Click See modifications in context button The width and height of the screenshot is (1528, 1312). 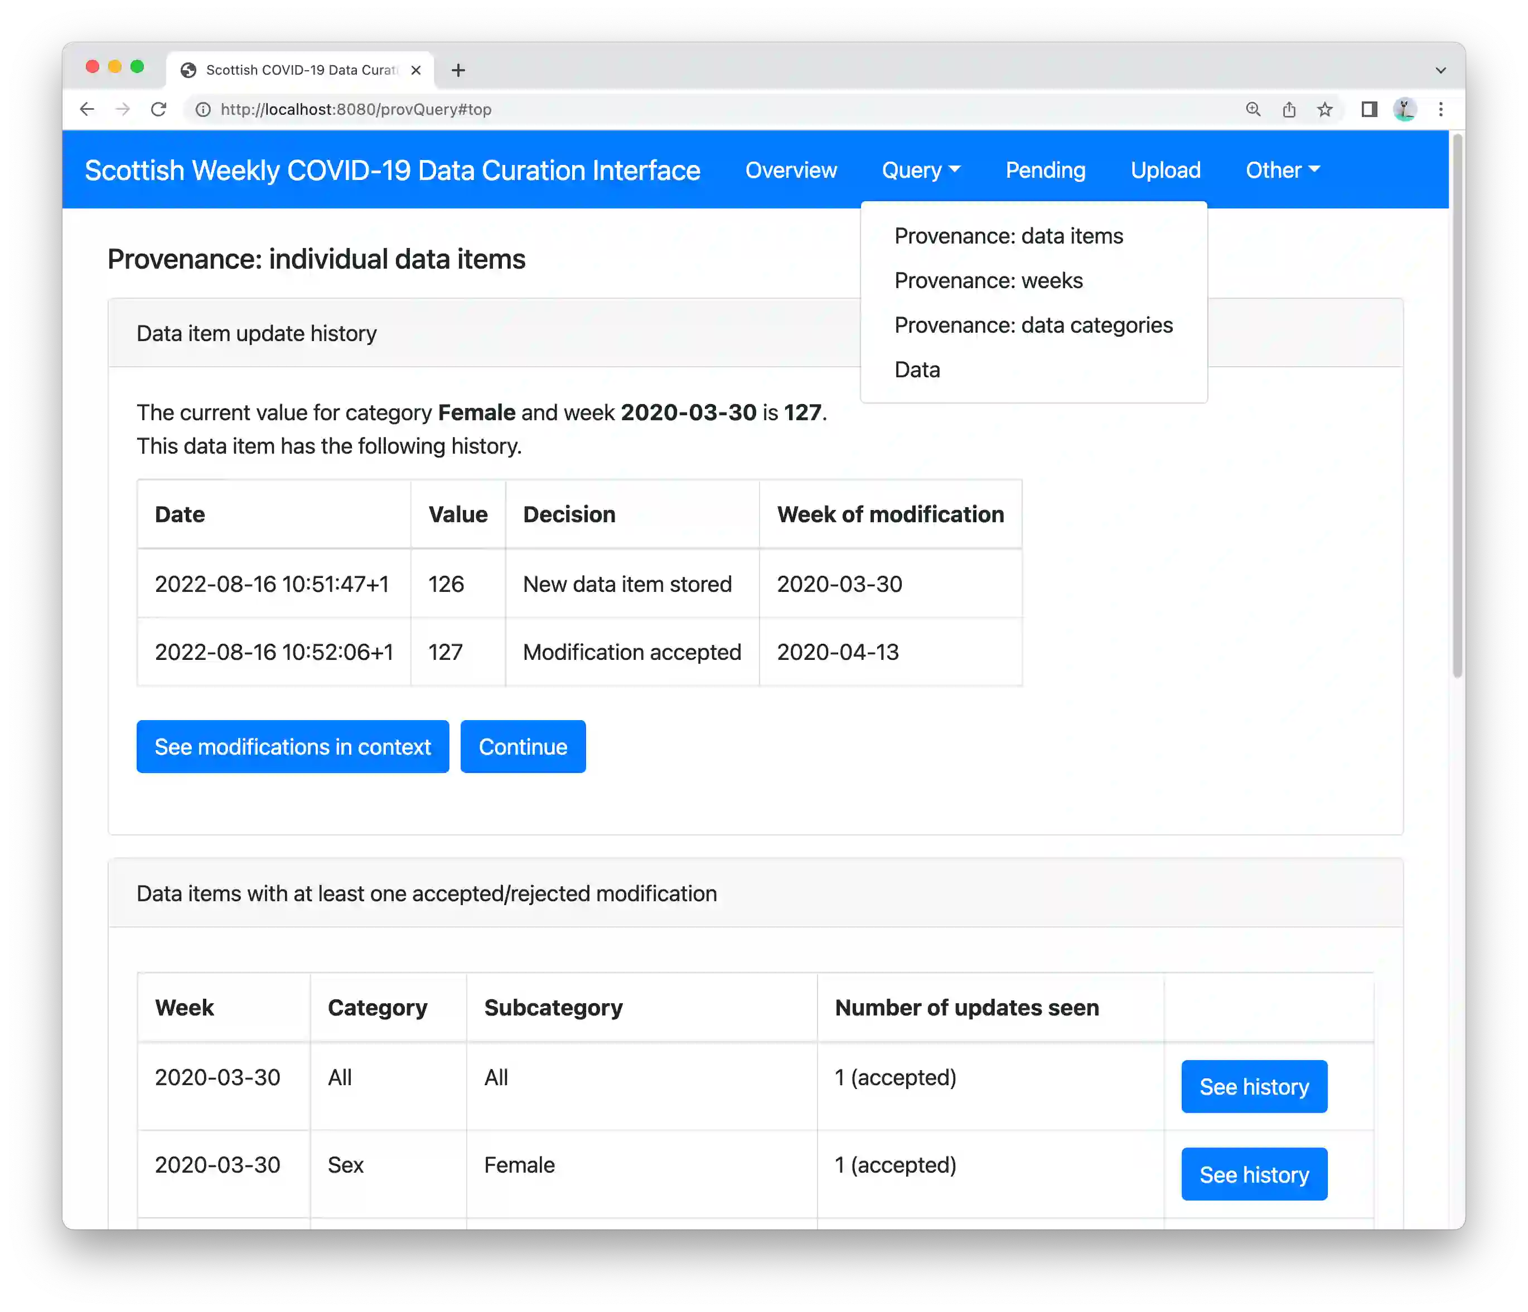[x=292, y=747]
